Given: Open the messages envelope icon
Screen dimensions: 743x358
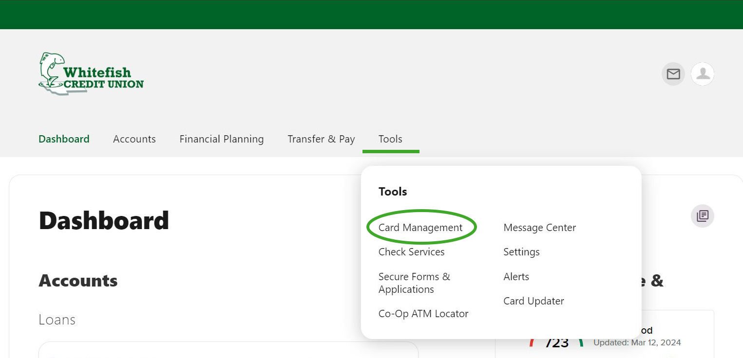Looking at the screenshot, I should (673, 74).
